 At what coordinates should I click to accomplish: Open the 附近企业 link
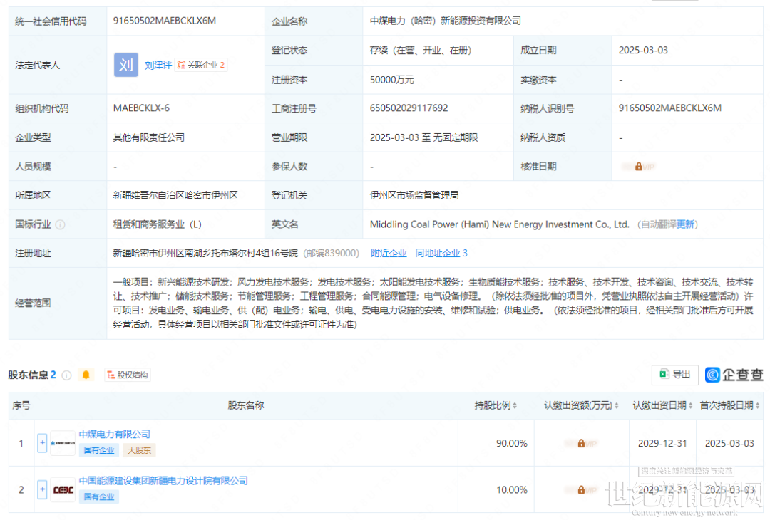click(389, 253)
